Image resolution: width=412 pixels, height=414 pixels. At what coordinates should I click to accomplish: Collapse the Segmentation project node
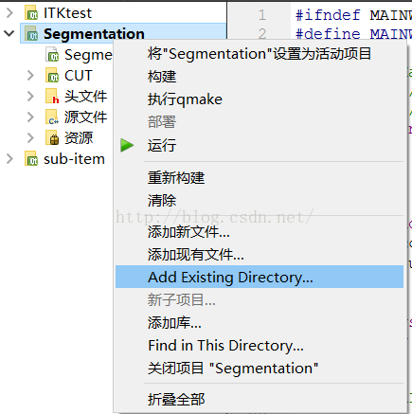click(x=9, y=33)
